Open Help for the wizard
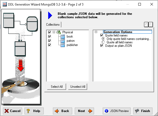The image size is (158, 116). (34, 111)
